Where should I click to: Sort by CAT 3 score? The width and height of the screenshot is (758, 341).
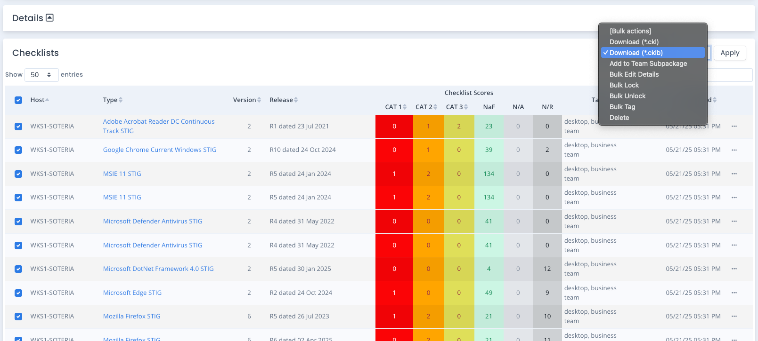[457, 107]
